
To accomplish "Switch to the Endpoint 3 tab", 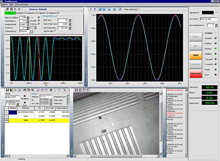I will click(x=32, y=13).
